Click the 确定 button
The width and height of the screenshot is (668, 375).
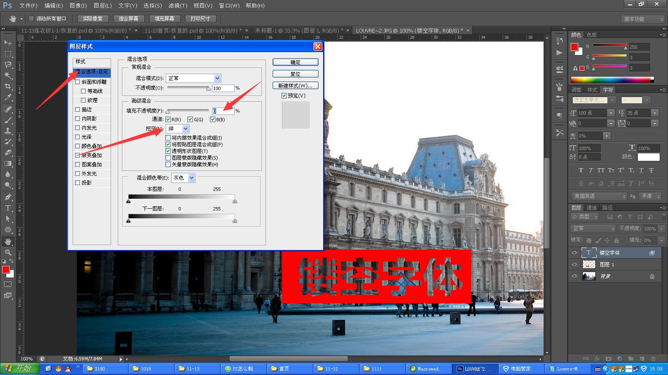pos(295,62)
